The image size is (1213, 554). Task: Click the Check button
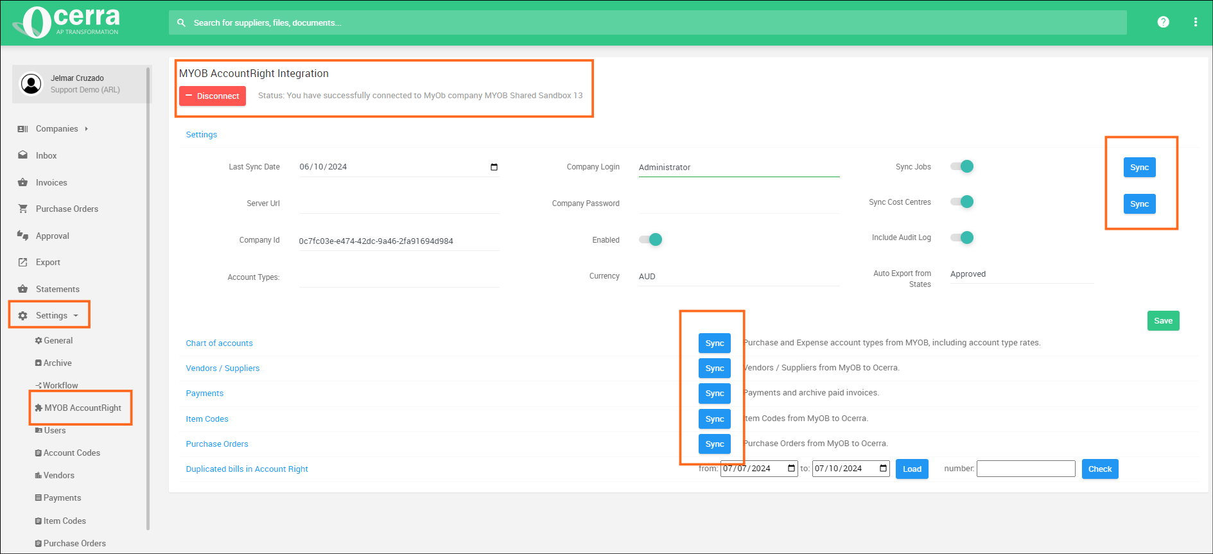click(x=1100, y=469)
